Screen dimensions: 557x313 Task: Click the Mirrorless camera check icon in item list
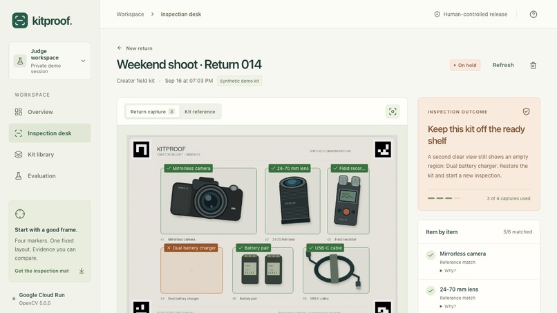pos(431,255)
